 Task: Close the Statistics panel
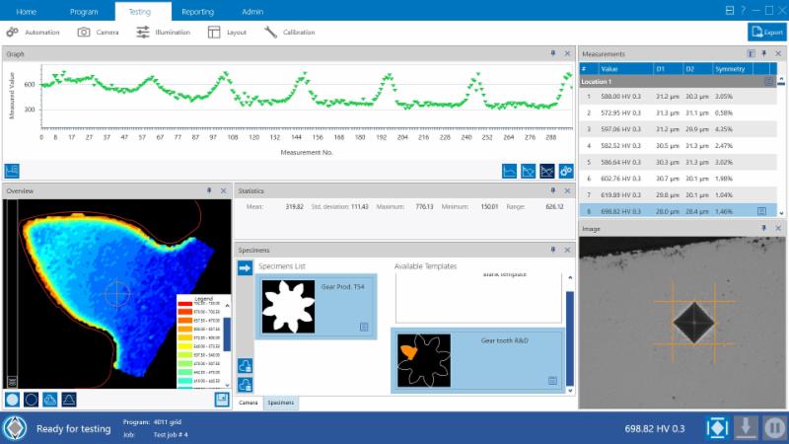point(567,190)
